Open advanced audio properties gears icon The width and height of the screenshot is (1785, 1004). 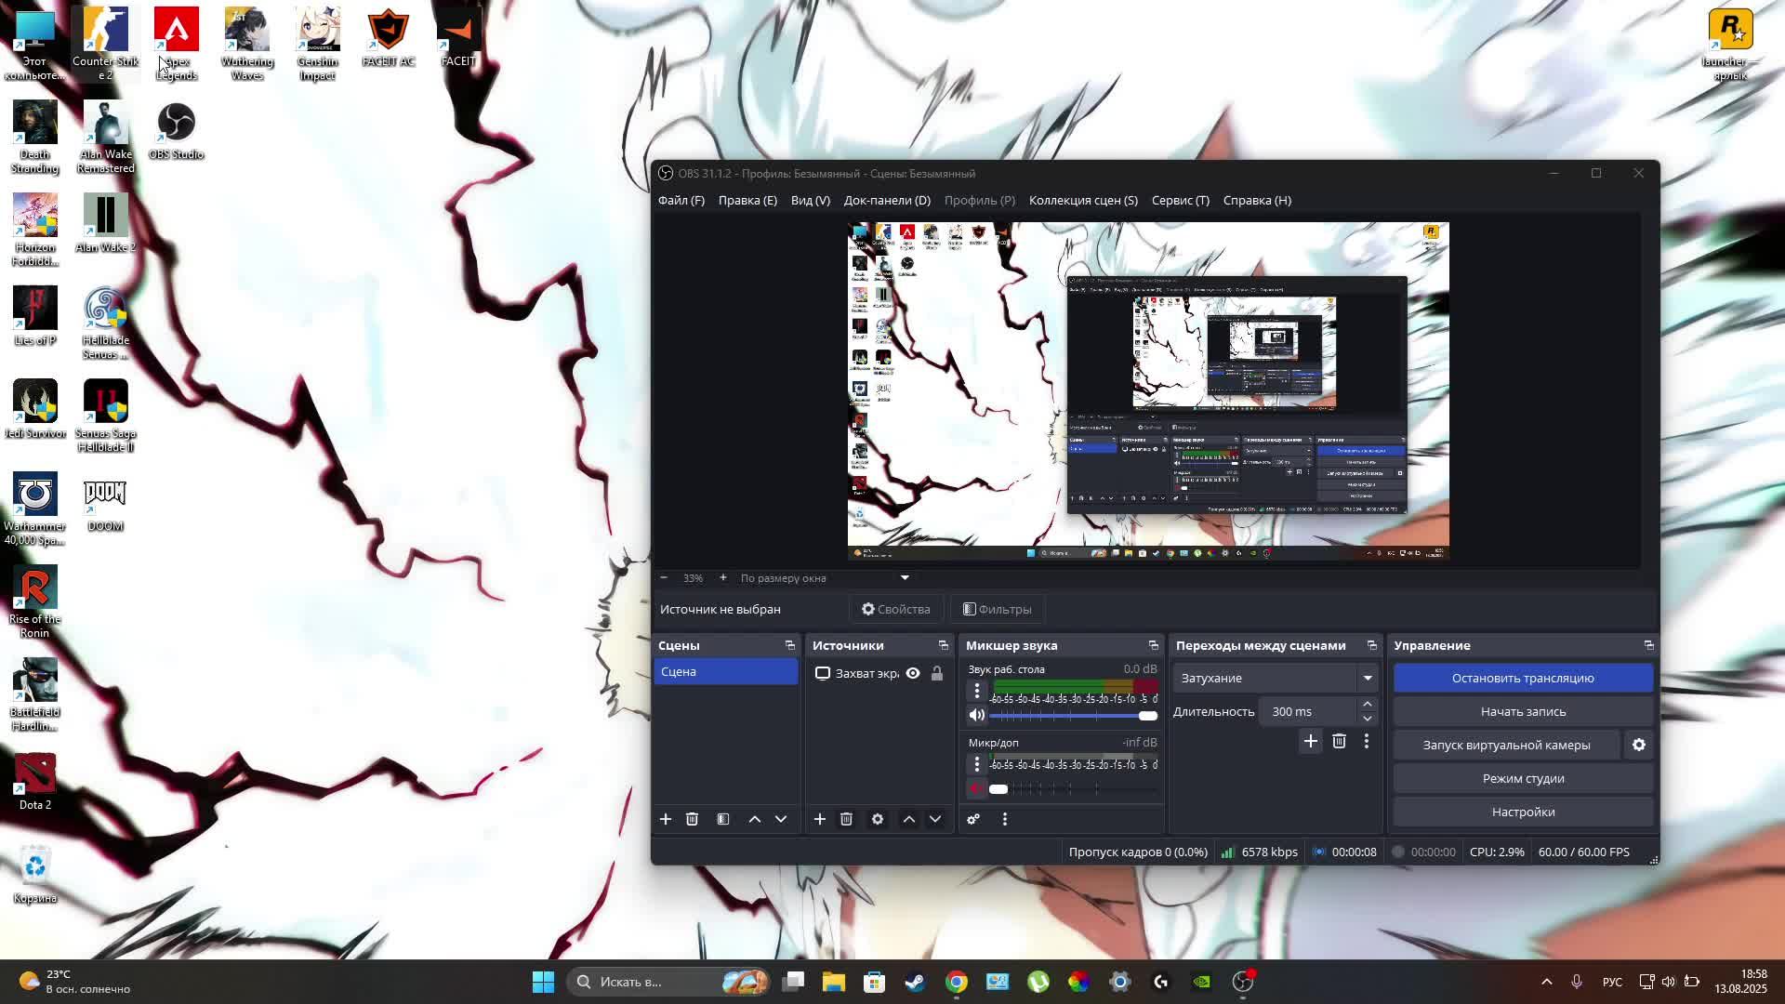pos(973,819)
